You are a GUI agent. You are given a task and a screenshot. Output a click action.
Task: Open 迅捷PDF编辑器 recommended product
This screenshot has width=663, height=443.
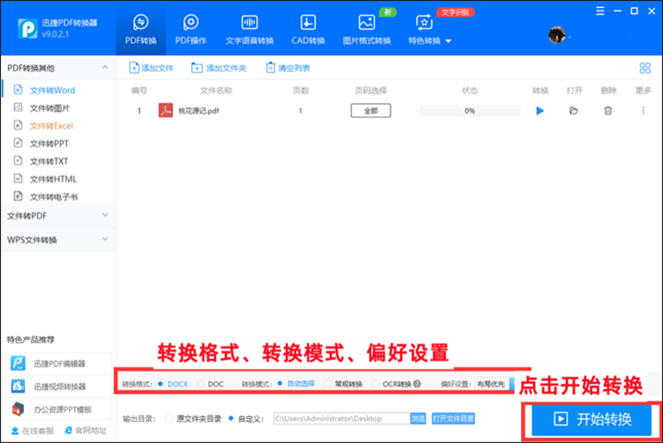click(59, 364)
